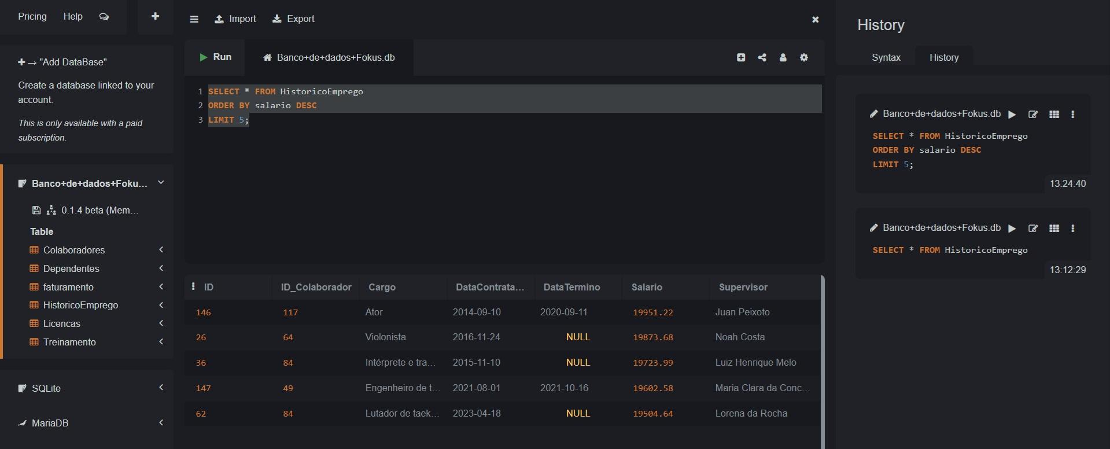Click the Treinamento table icon
1110x449 pixels.
[34, 342]
